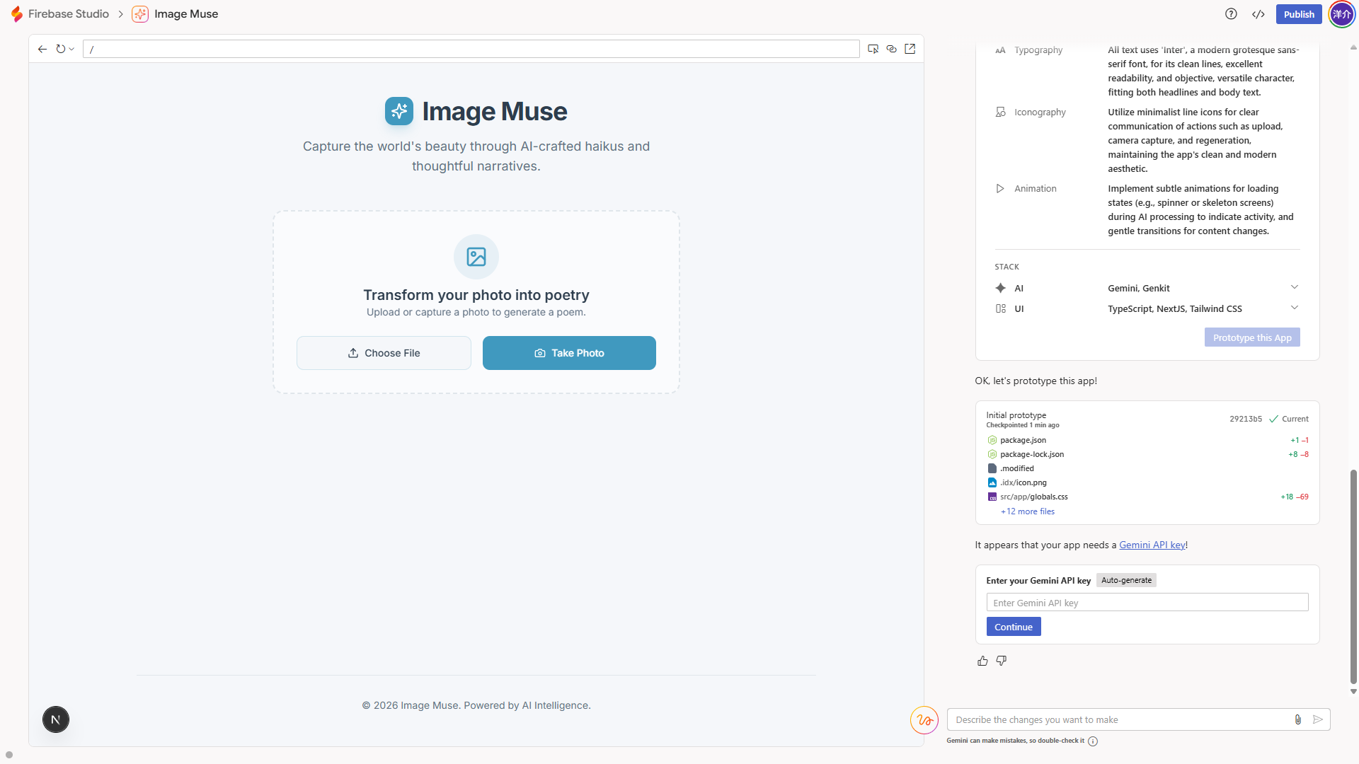Click the Enter Gemini API key field
Image resolution: width=1359 pixels, height=764 pixels.
1147,603
